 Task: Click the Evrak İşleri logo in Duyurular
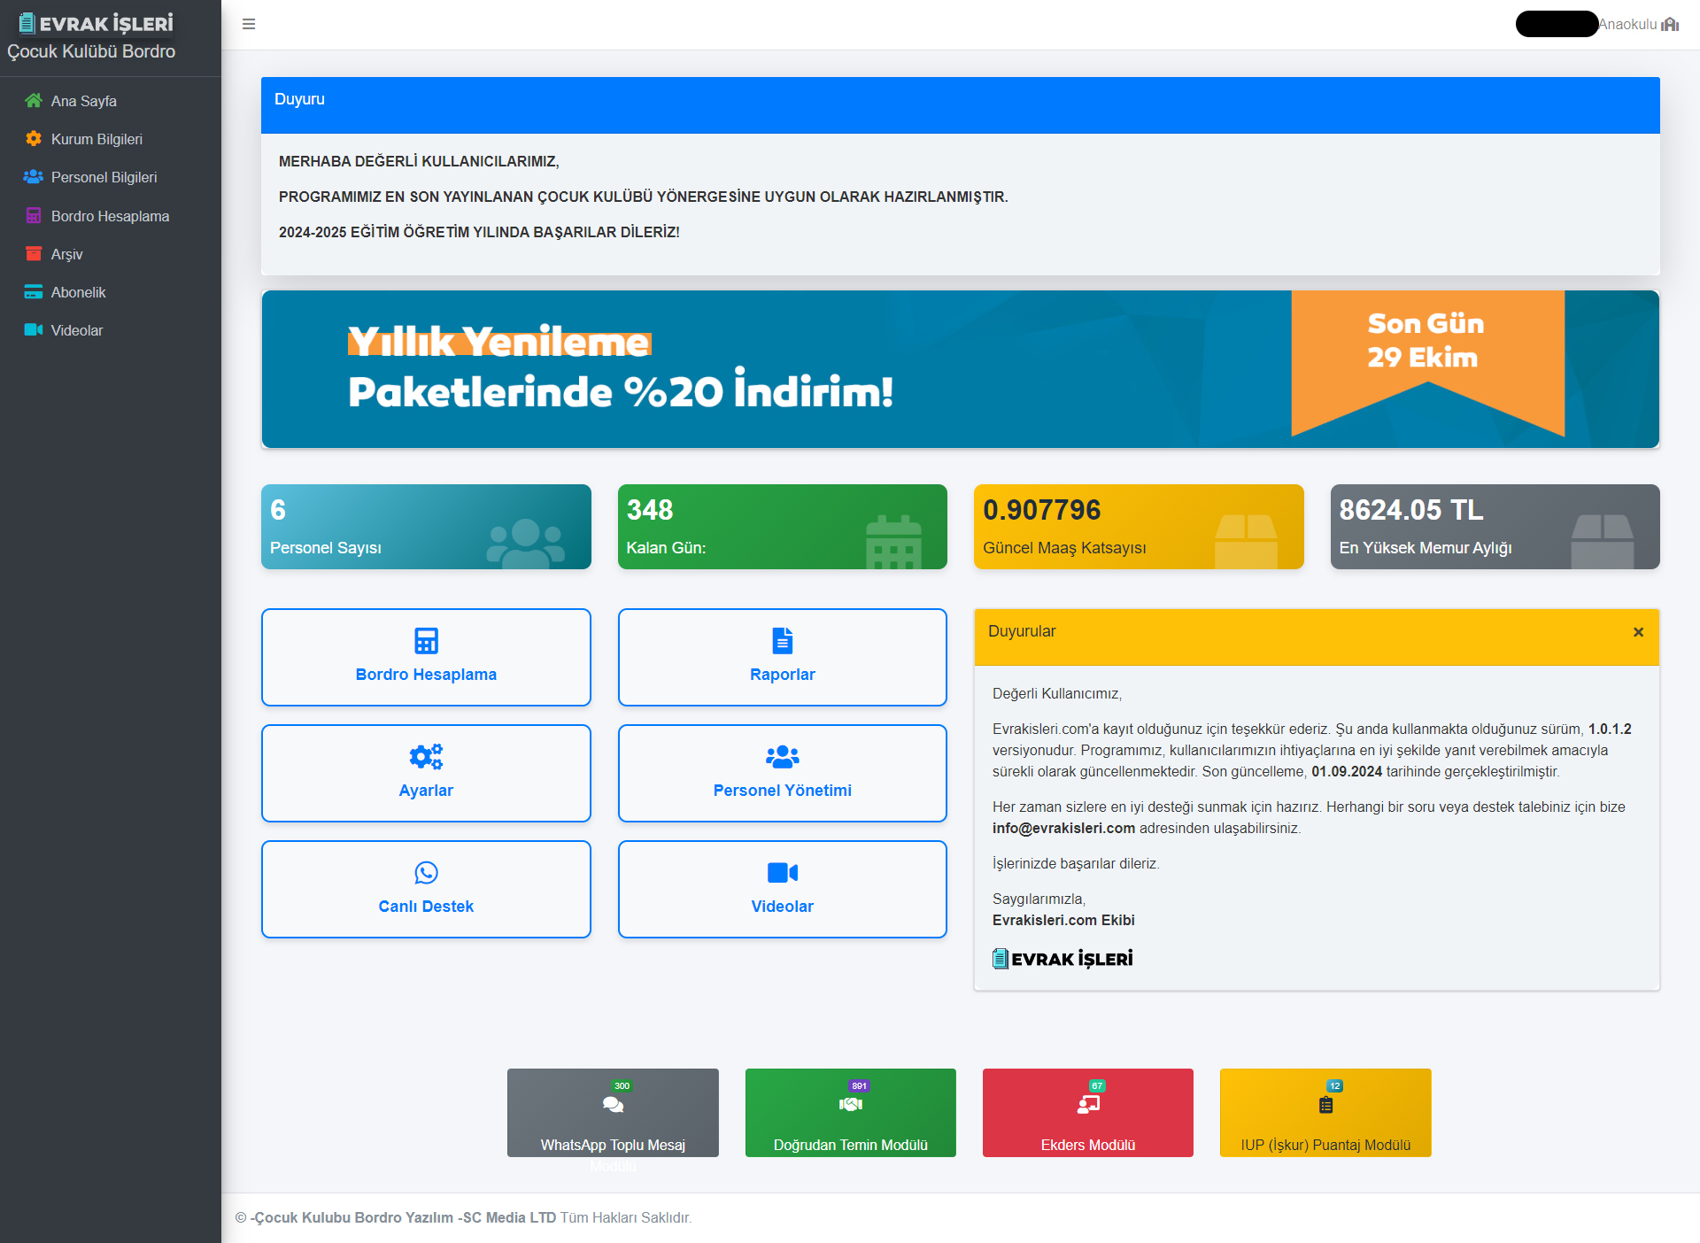[1062, 959]
